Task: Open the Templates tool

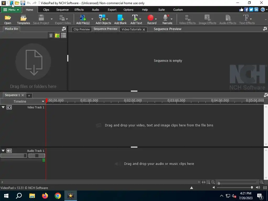Action: coord(23,20)
